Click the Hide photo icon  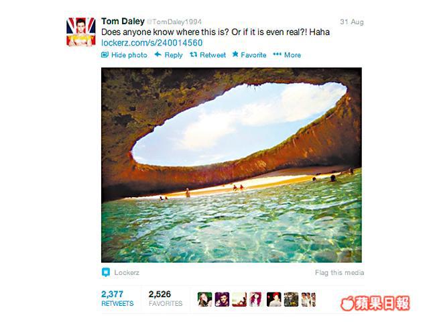[x=105, y=54]
